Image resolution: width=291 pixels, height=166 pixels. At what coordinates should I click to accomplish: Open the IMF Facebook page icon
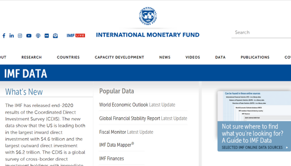[x=4, y=36]
